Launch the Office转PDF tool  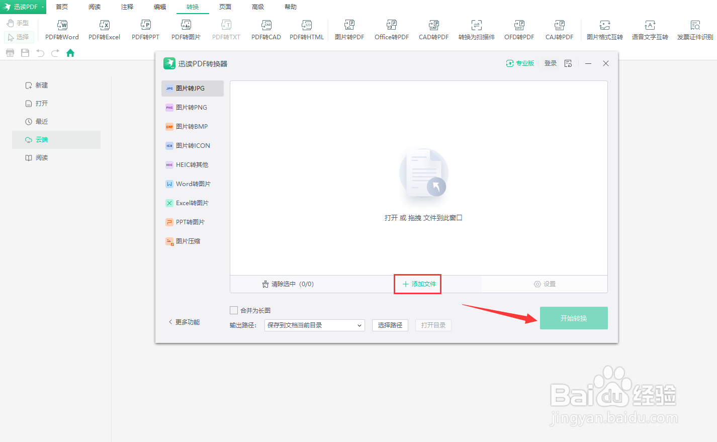click(x=392, y=30)
